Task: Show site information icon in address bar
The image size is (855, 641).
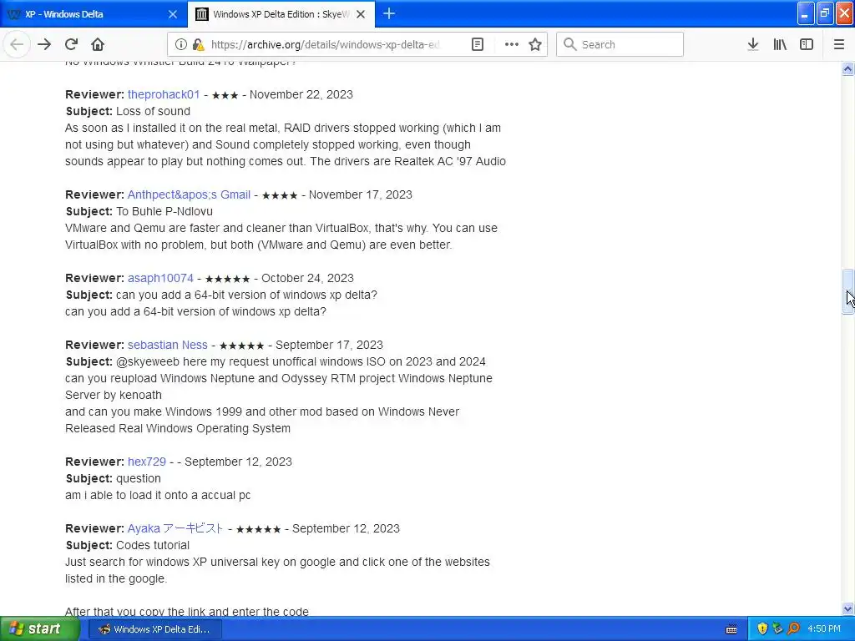Action: click(181, 44)
